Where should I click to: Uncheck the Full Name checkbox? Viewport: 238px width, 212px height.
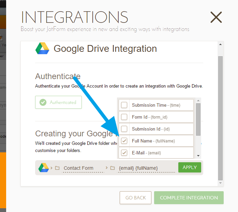(124, 141)
